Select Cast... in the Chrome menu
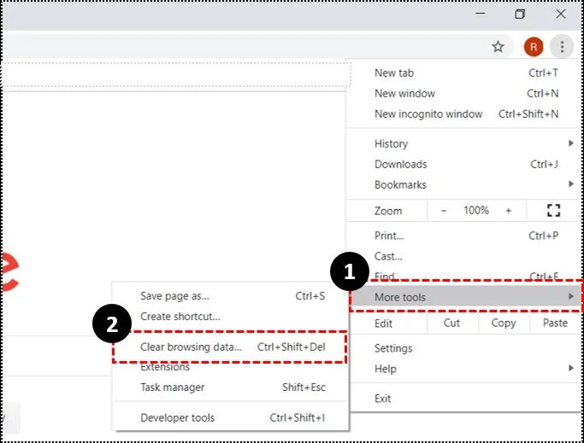Viewport: 584px width, 443px height. point(465,256)
